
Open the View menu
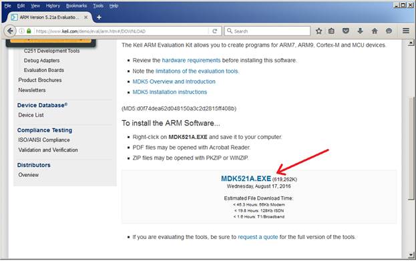pyautogui.click(x=35, y=5)
